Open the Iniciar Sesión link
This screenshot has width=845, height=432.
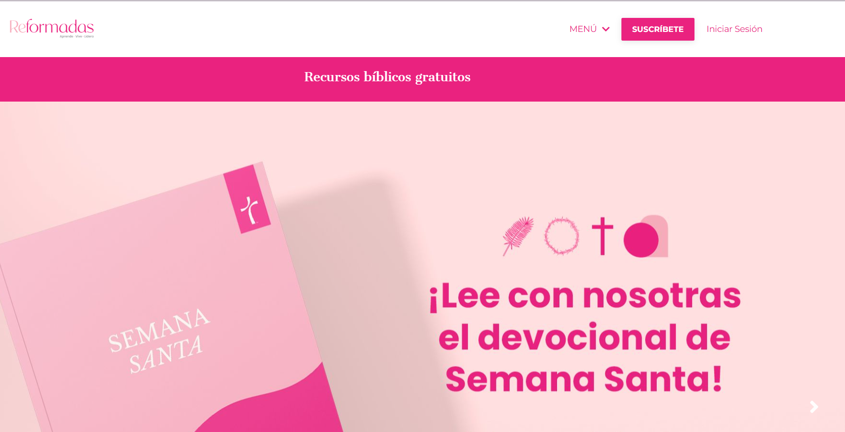coord(734,29)
